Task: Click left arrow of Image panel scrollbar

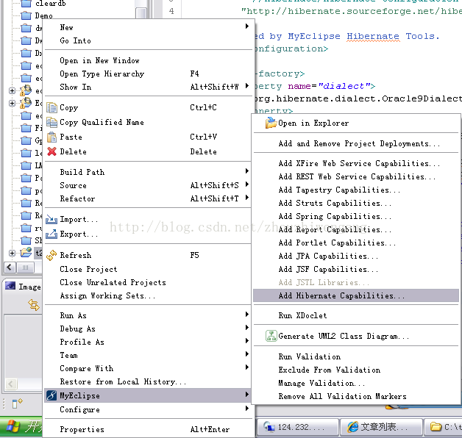Action: coord(10,384)
